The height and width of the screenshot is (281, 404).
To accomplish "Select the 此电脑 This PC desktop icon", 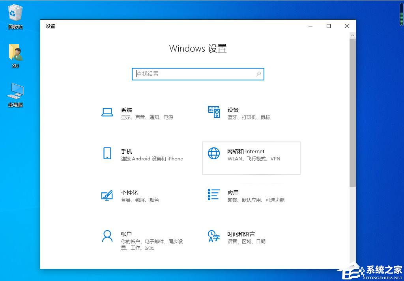I will (x=15, y=92).
